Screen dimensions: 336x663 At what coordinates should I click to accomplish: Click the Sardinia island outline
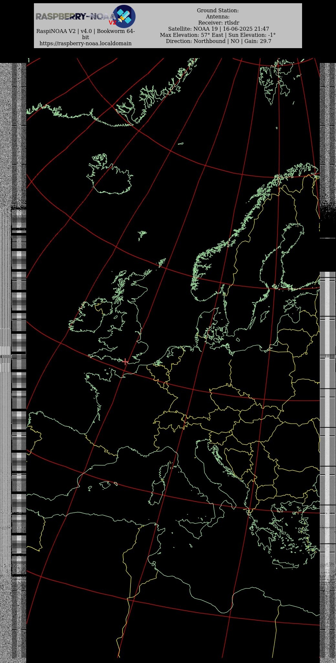tap(157, 493)
